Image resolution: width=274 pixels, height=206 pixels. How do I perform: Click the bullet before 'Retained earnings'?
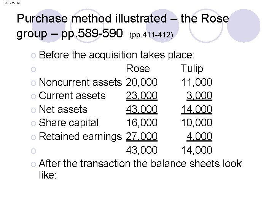33,137
